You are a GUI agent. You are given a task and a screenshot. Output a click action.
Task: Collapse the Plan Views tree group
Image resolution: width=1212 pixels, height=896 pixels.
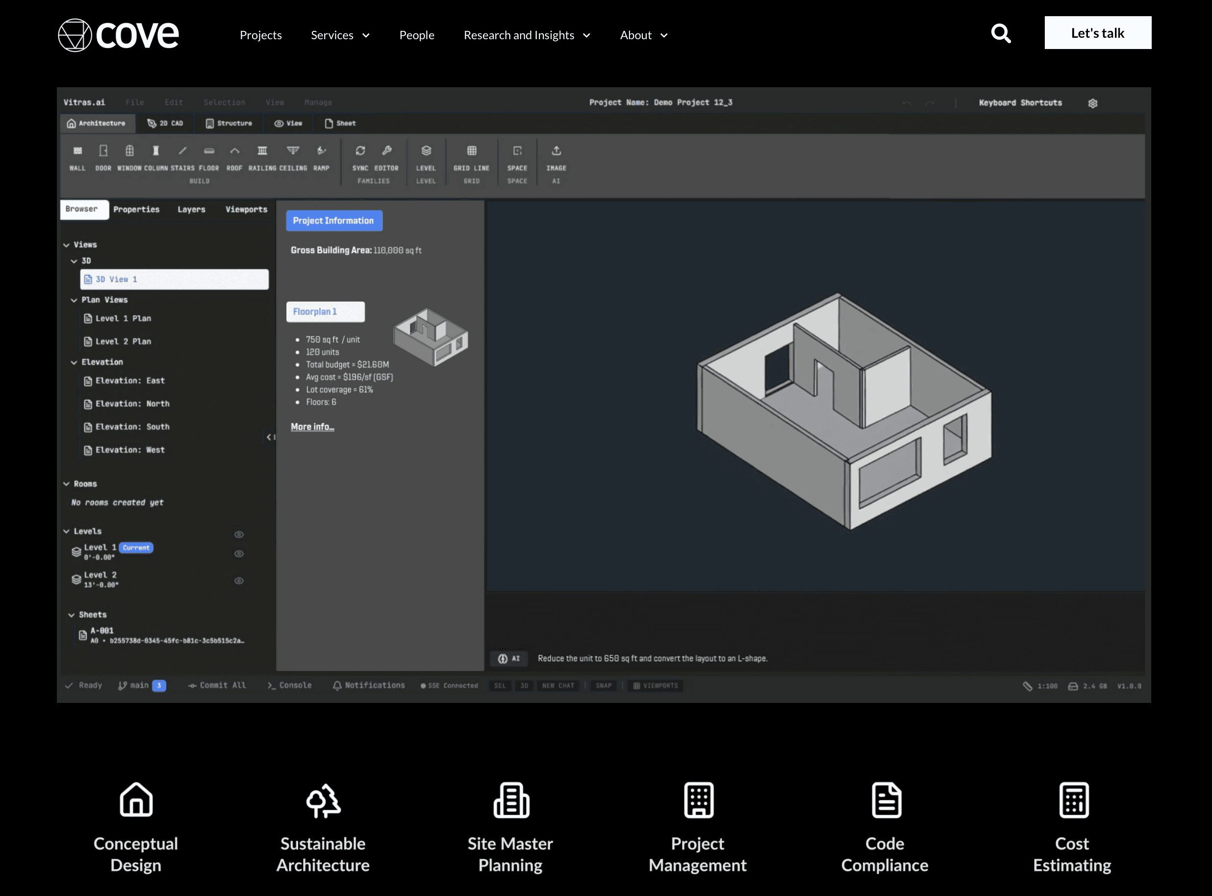(74, 300)
